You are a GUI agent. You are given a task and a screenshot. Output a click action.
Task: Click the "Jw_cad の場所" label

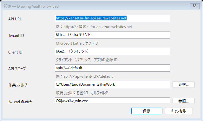20,102
